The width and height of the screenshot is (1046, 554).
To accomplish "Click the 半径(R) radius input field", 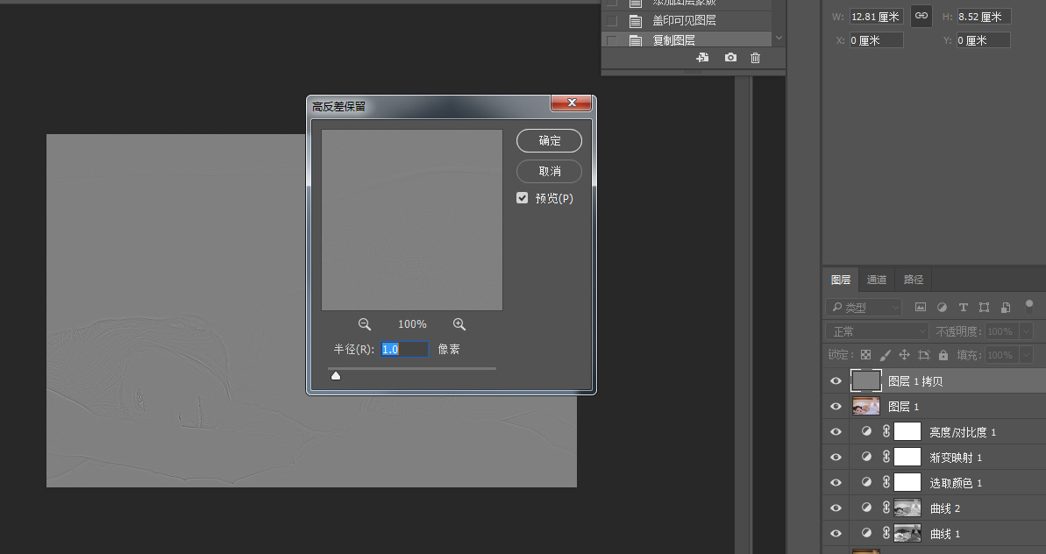I will (x=404, y=350).
